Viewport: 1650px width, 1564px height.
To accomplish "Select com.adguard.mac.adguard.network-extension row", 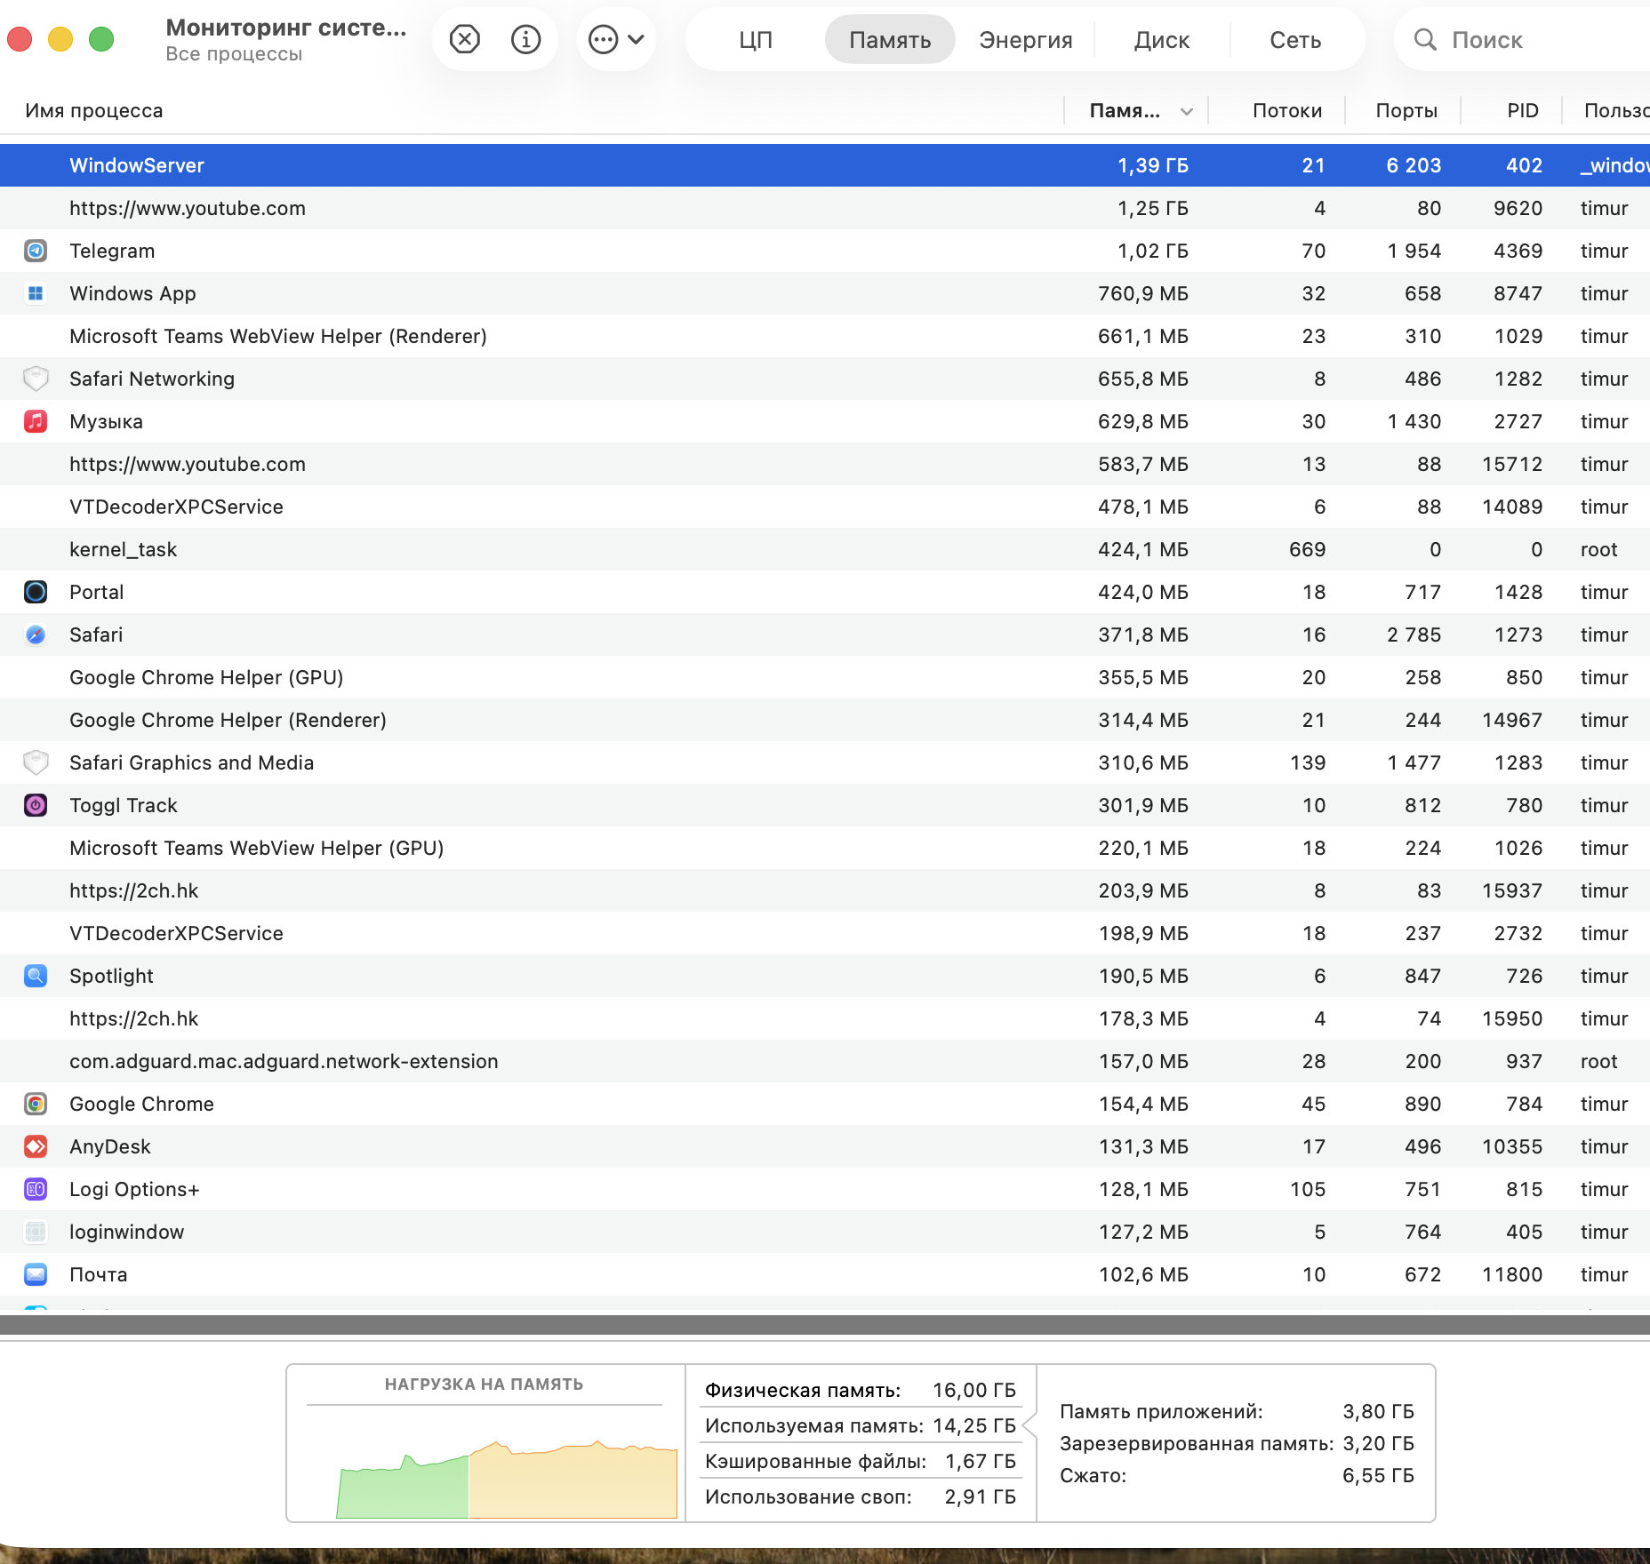I will click(x=825, y=1061).
